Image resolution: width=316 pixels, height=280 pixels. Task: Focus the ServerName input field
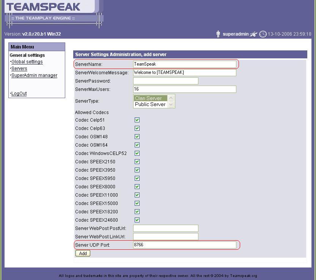tap(185, 64)
